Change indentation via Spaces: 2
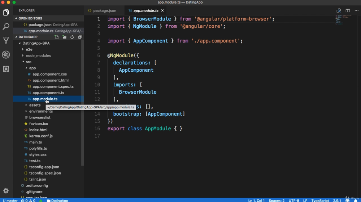Screen dimensions: 361x202 [x=277, y=201]
